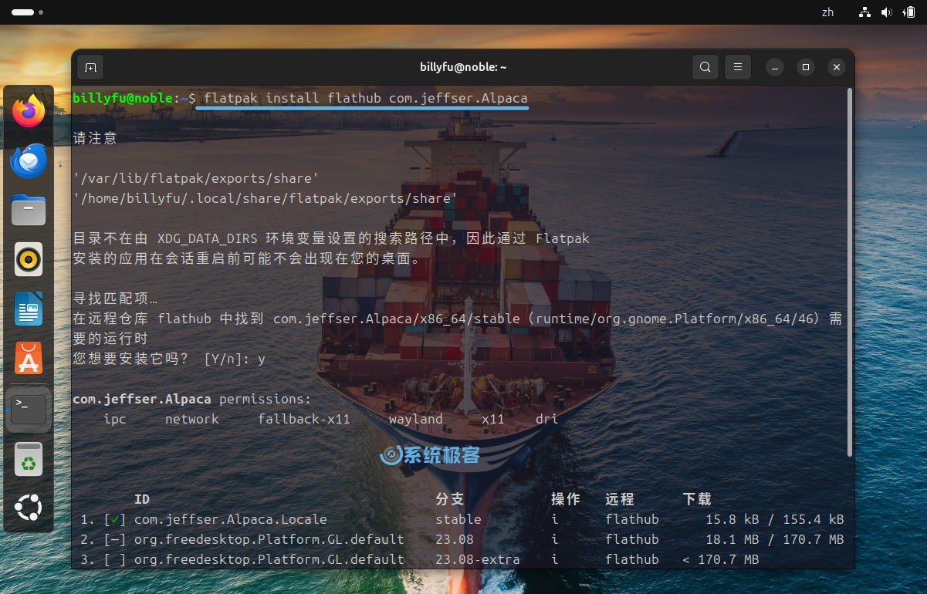Click the 'ID' column header
The width and height of the screenshot is (927, 594).
[142, 499]
